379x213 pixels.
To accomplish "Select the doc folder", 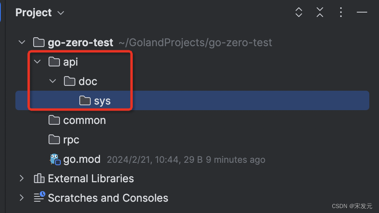I will pos(88,81).
